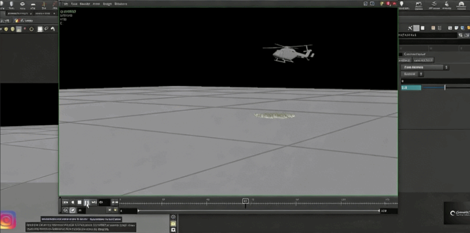Open the last menu in flipbook menu bar
Viewport: 470px width, 233px height.
121,4
